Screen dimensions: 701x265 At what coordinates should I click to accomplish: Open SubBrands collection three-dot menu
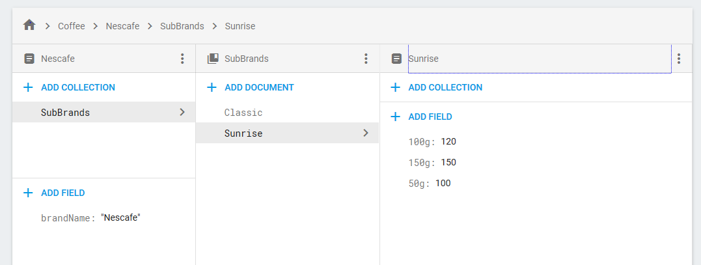pyautogui.click(x=366, y=59)
